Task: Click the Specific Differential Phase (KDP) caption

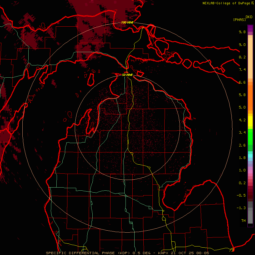Action: pos(89,253)
